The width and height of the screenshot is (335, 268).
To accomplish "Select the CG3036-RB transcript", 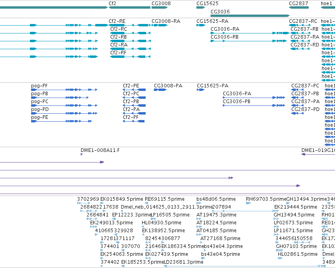I will [x=248, y=41].
